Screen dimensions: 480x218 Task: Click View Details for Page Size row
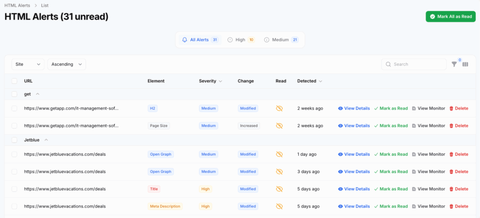tap(354, 126)
